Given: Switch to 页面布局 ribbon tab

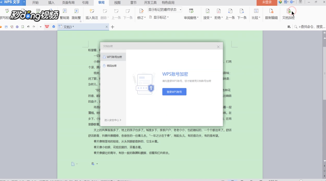Looking at the screenshot, I should [x=68, y=3].
